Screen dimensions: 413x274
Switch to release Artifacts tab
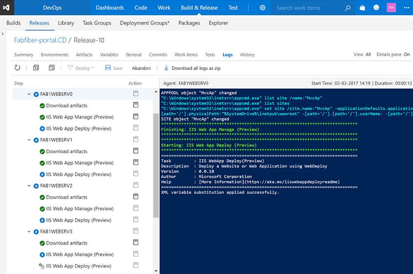tap(84, 55)
